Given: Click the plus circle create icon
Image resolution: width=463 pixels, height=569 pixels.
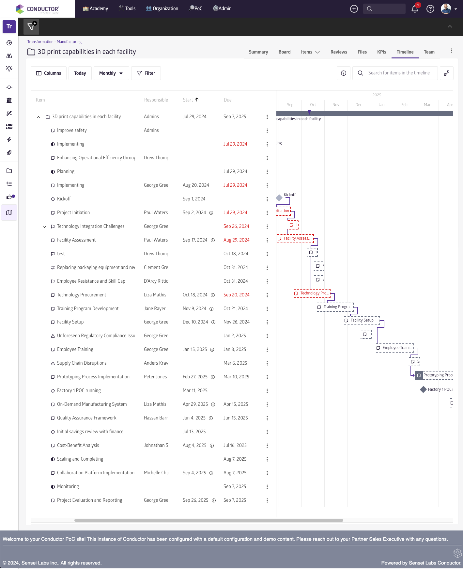Looking at the screenshot, I should point(354,9).
